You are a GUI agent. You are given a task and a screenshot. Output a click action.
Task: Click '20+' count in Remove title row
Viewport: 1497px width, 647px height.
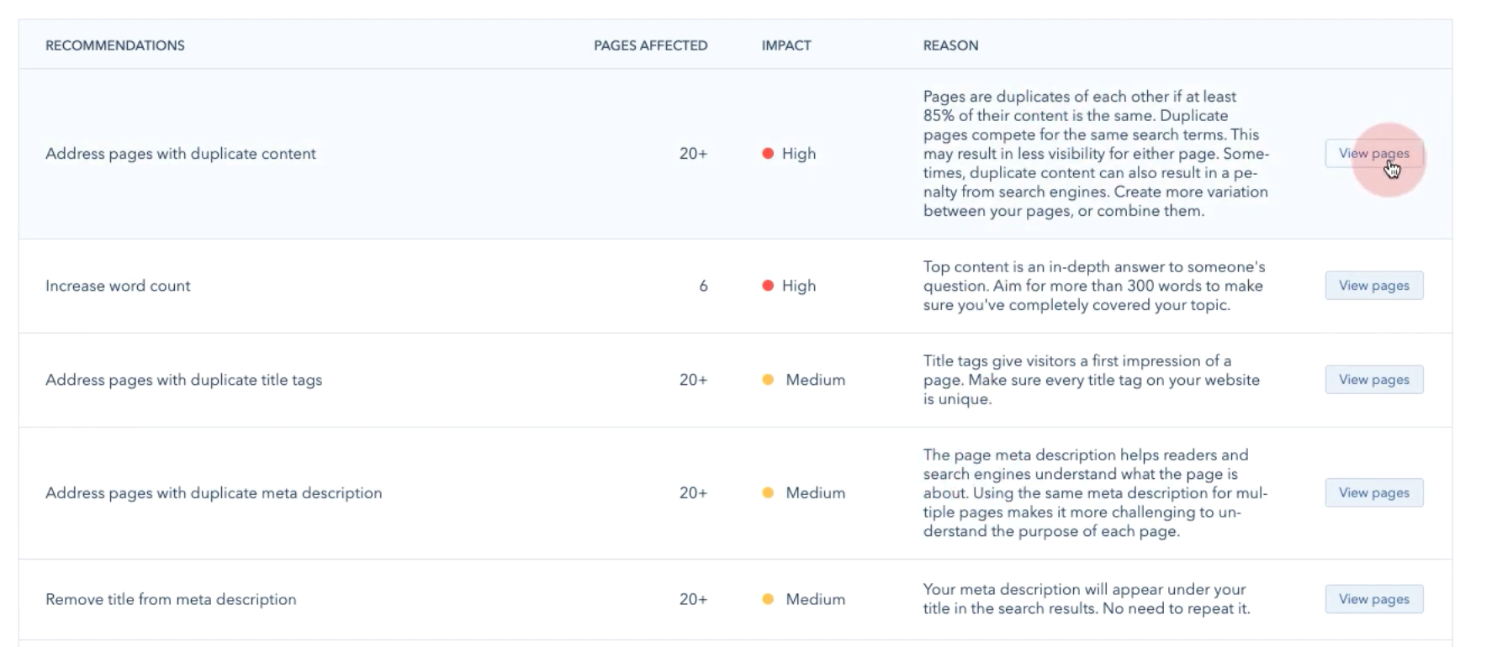(x=693, y=599)
